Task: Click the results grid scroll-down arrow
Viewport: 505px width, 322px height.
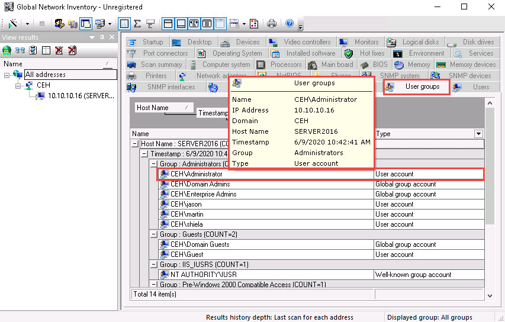Action: point(490,295)
